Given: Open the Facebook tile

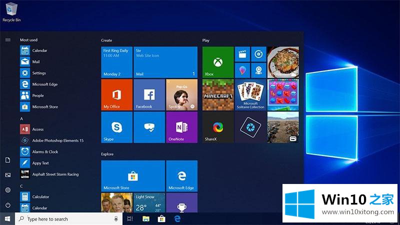Looking at the screenshot, I should 149,95.
